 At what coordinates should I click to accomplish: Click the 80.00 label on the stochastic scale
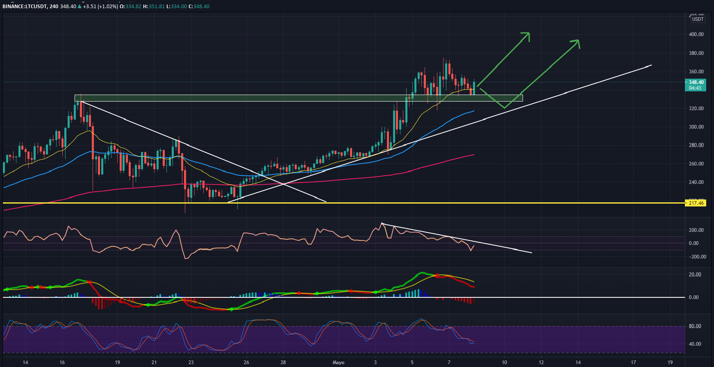[695, 326]
